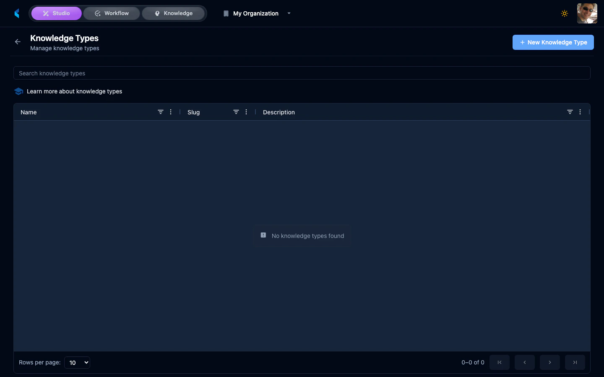Open the Description column options menu
Viewport: 604px width, 377px height.
point(580,112)
